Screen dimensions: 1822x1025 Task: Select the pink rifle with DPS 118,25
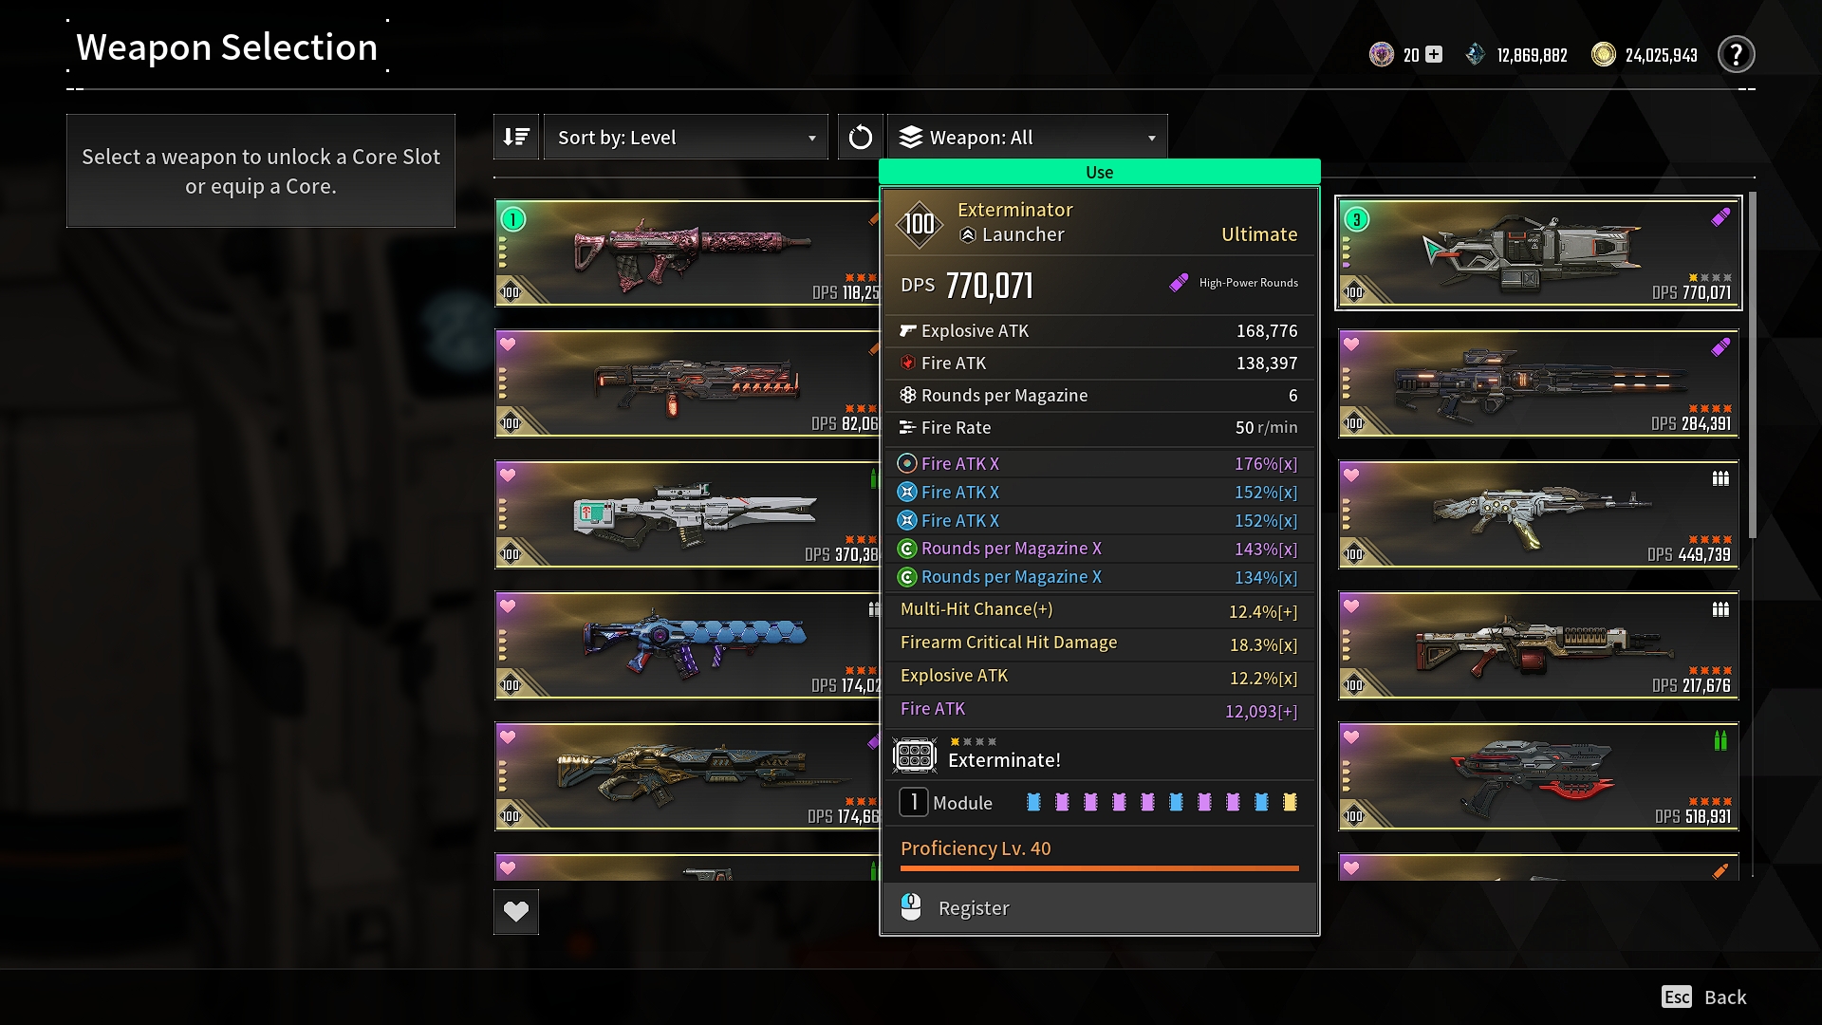point(687,252)
